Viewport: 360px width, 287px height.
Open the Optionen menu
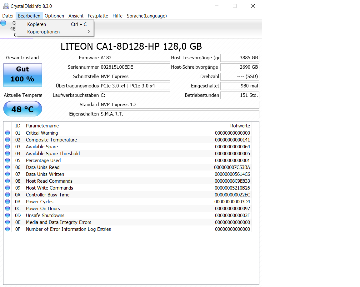[x=54, y=16]
